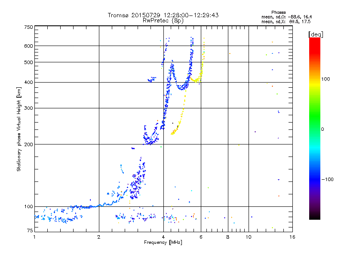Click the 'Stationary phase Virtual Height [km]' axis label
Image resolution: width=344 pixels, height=258 pixels.
point(18,129)
